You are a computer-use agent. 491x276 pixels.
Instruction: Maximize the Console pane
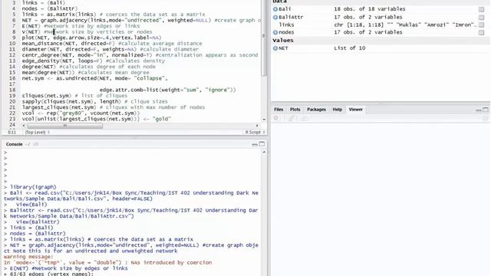pyautogui.click(x=262, y=144)
